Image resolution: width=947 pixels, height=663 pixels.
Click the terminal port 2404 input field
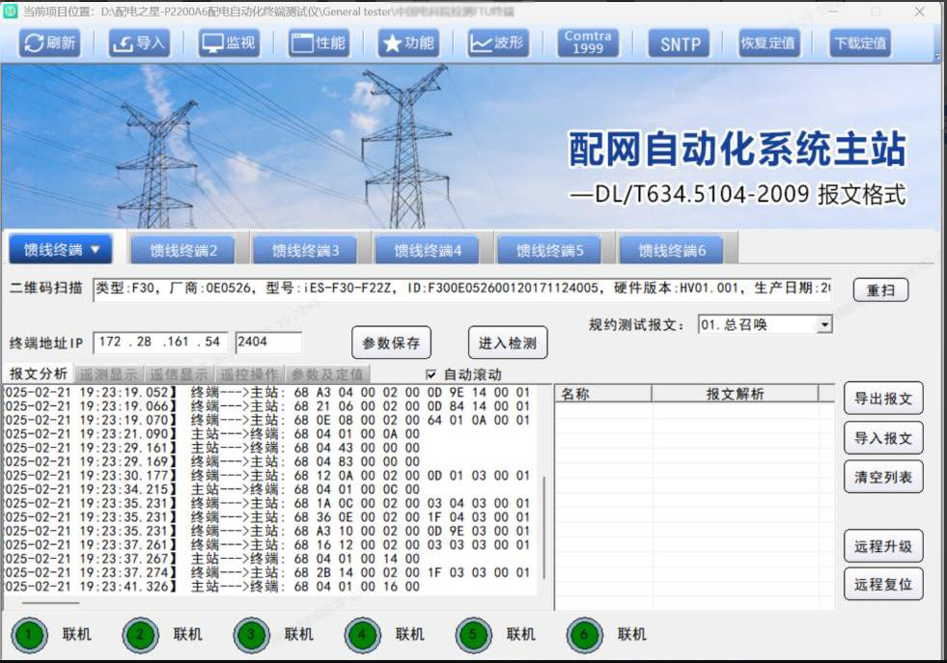pyautogui.click(x=267, y=343)
